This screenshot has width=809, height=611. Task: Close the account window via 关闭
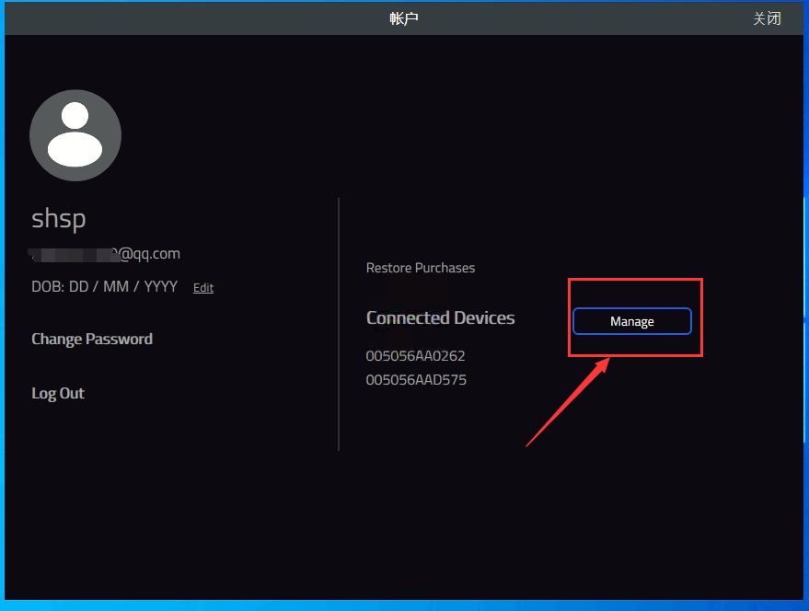coord(767,18)
